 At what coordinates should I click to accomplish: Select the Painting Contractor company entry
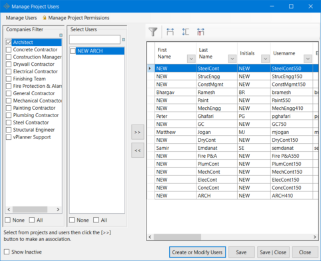click(34, 108)
